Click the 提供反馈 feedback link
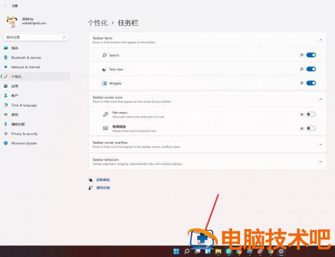 103,188
